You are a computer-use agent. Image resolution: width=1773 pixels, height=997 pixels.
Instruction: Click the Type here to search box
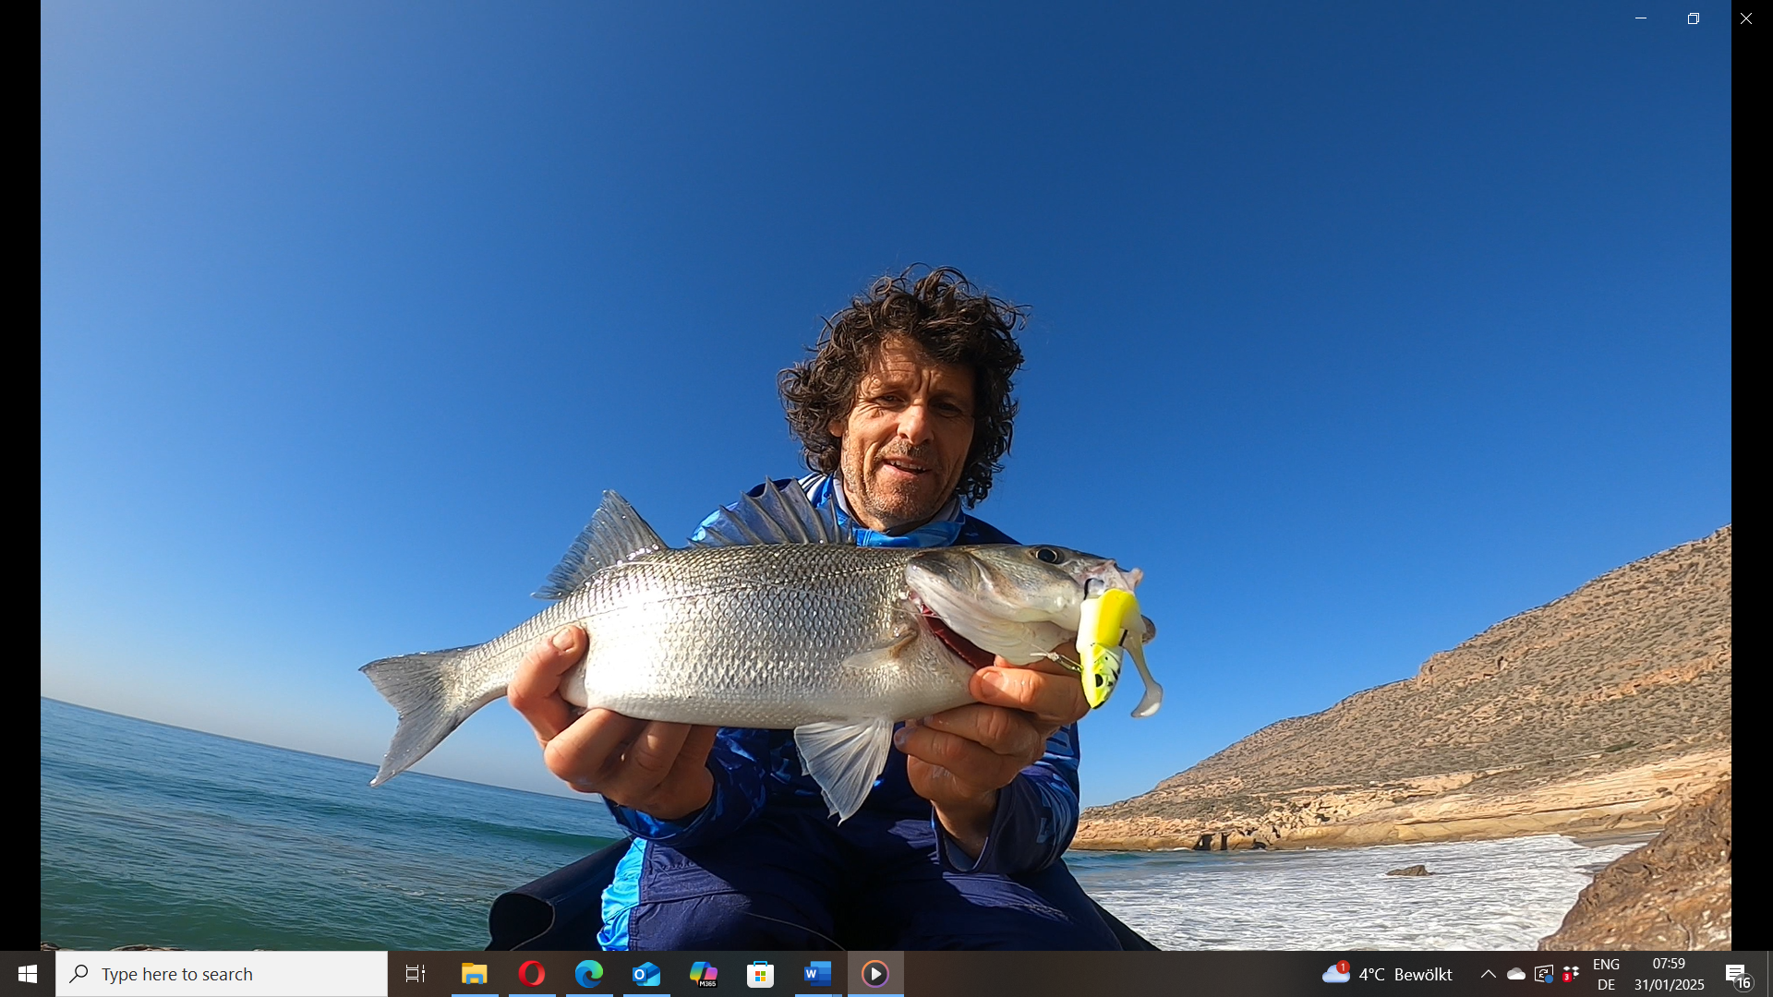click(222, 974)
